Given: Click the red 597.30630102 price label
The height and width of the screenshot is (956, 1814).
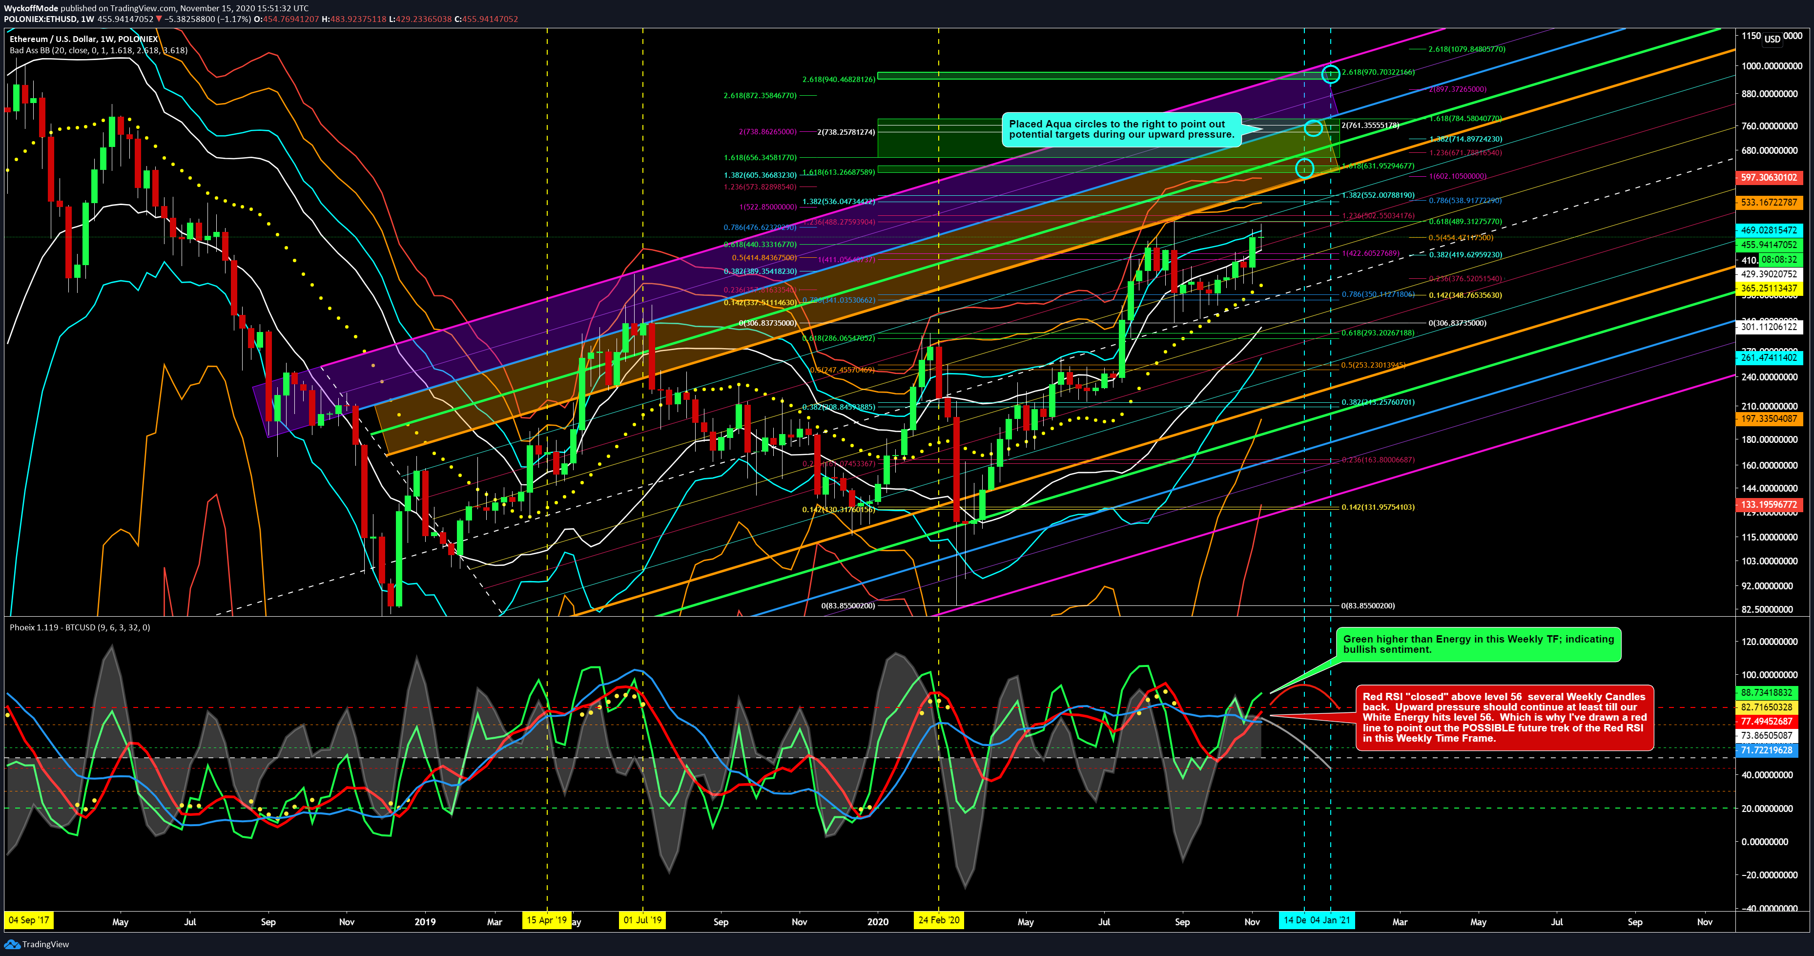Looking at the screenshot, I should [1769, 178].
